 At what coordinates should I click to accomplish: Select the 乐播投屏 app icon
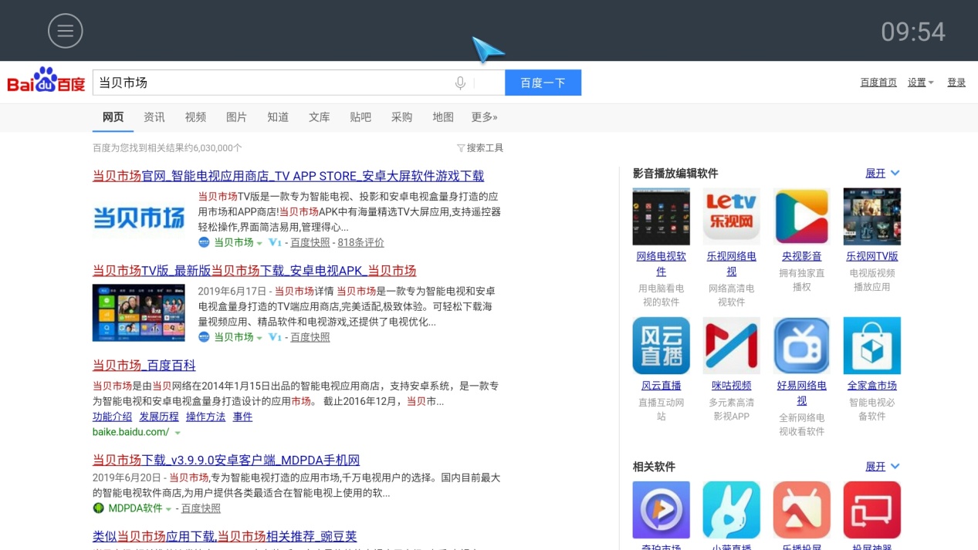coord(800,509)
